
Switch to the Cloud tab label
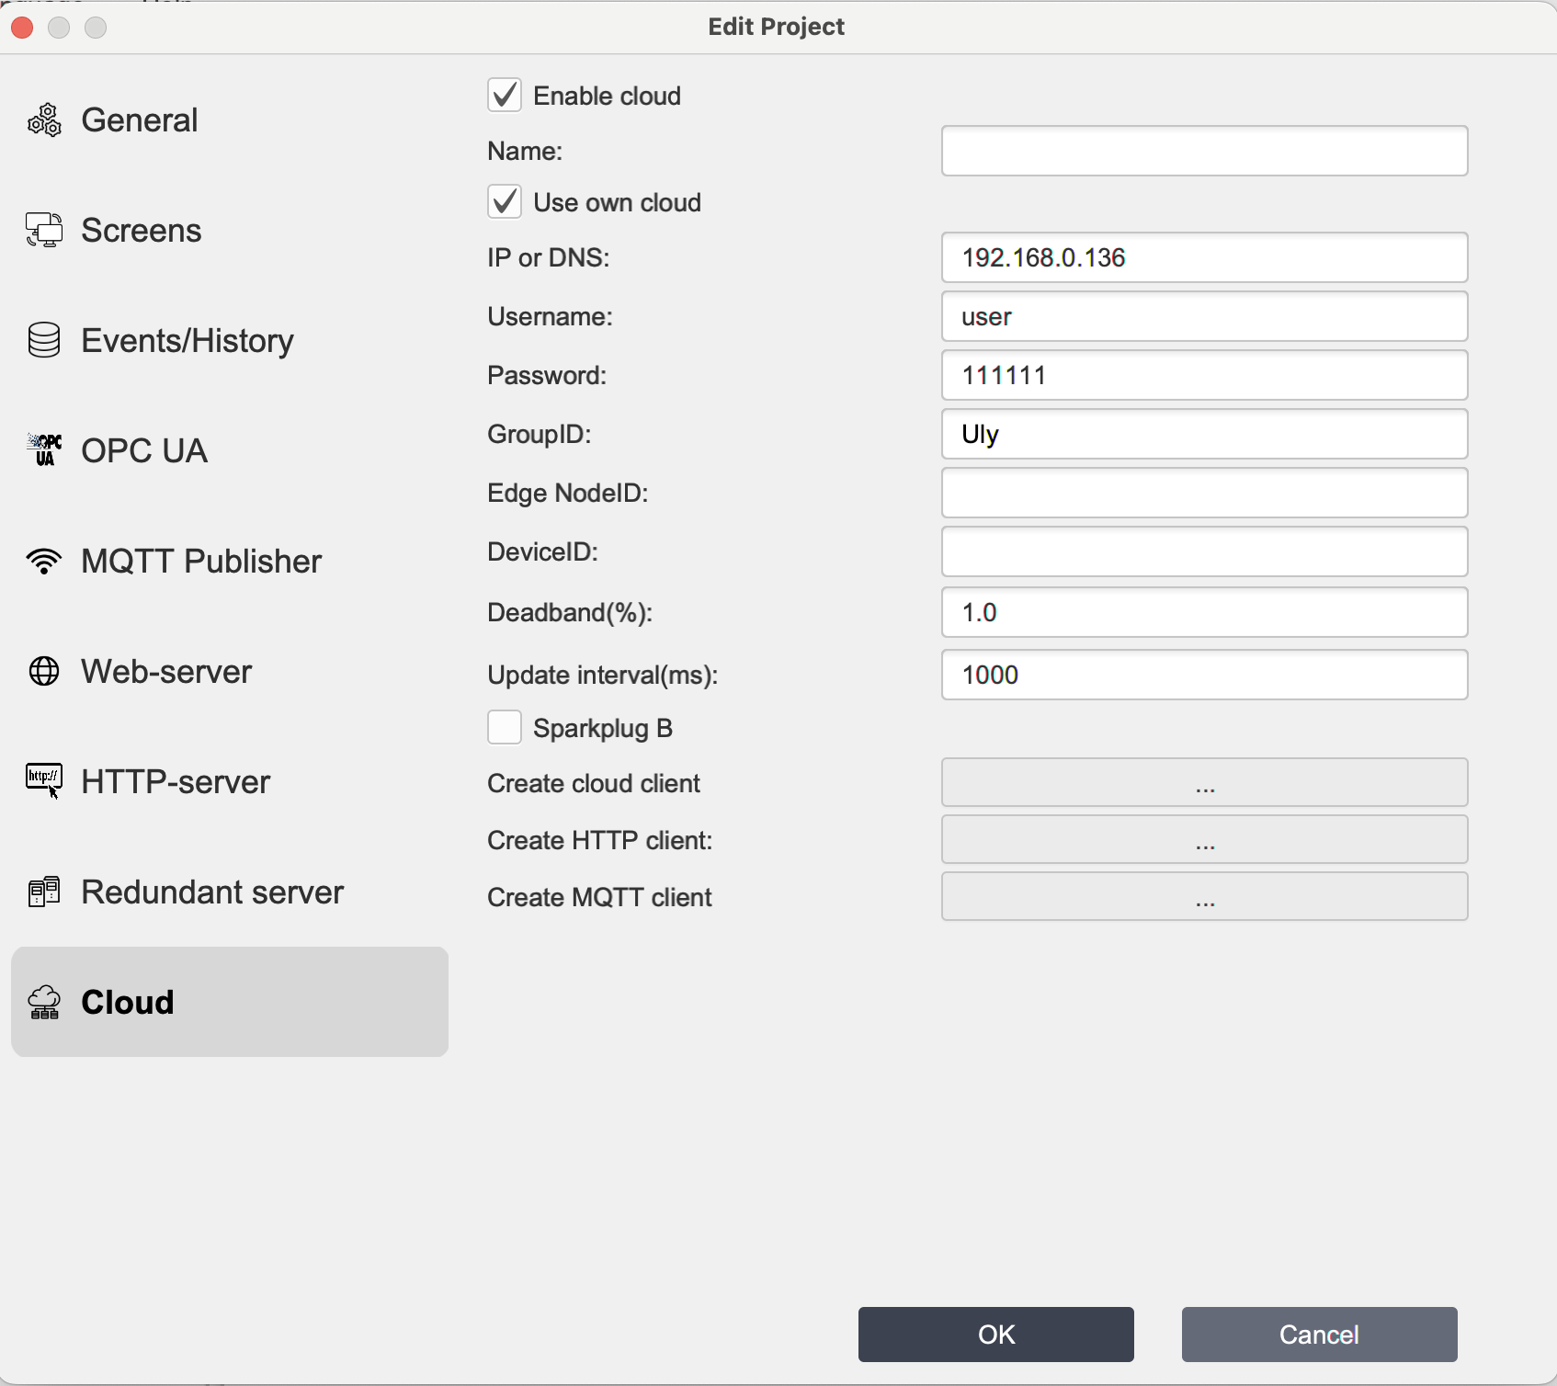point(128,1002)
